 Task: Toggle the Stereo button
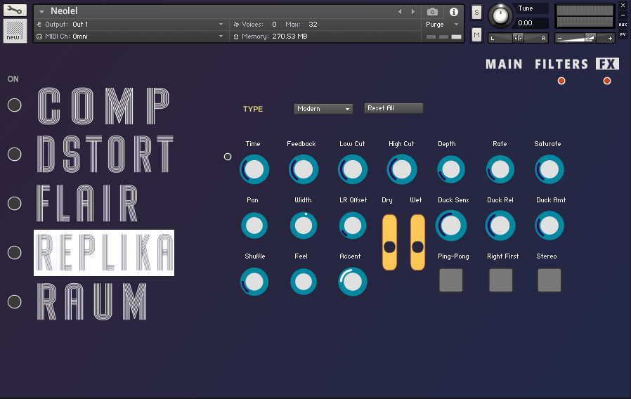(549, 280)
